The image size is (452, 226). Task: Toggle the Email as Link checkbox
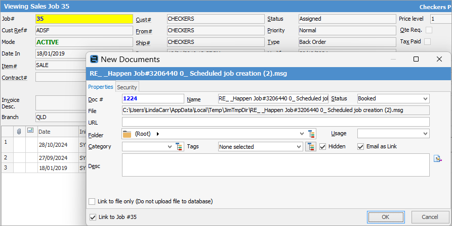[360, 147]
